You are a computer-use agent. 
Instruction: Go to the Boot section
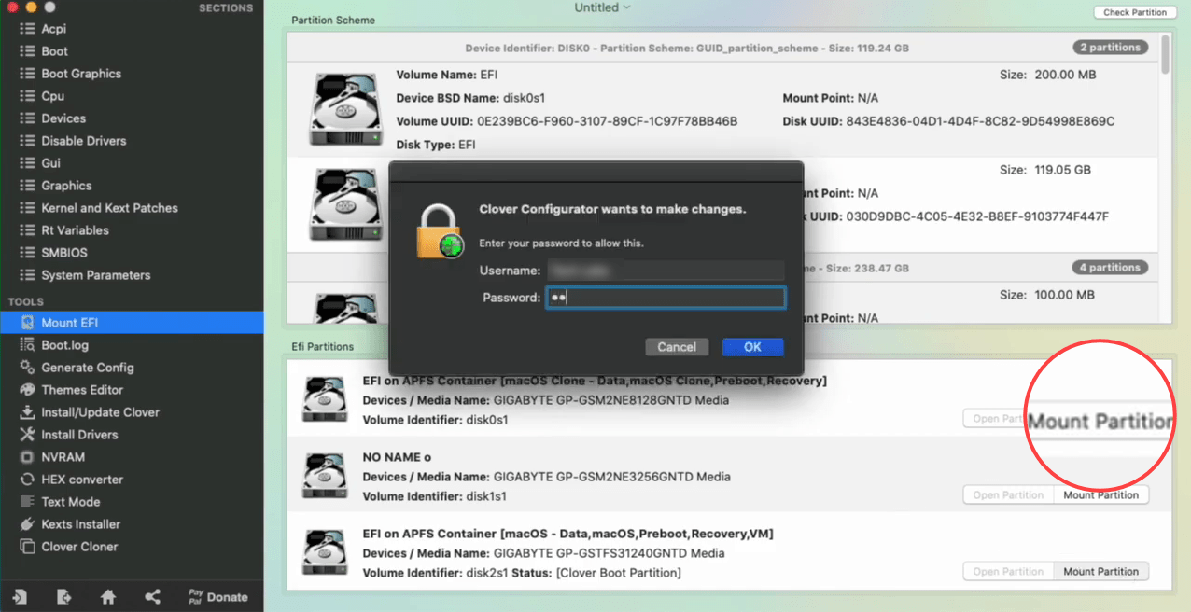pos(132,51)
